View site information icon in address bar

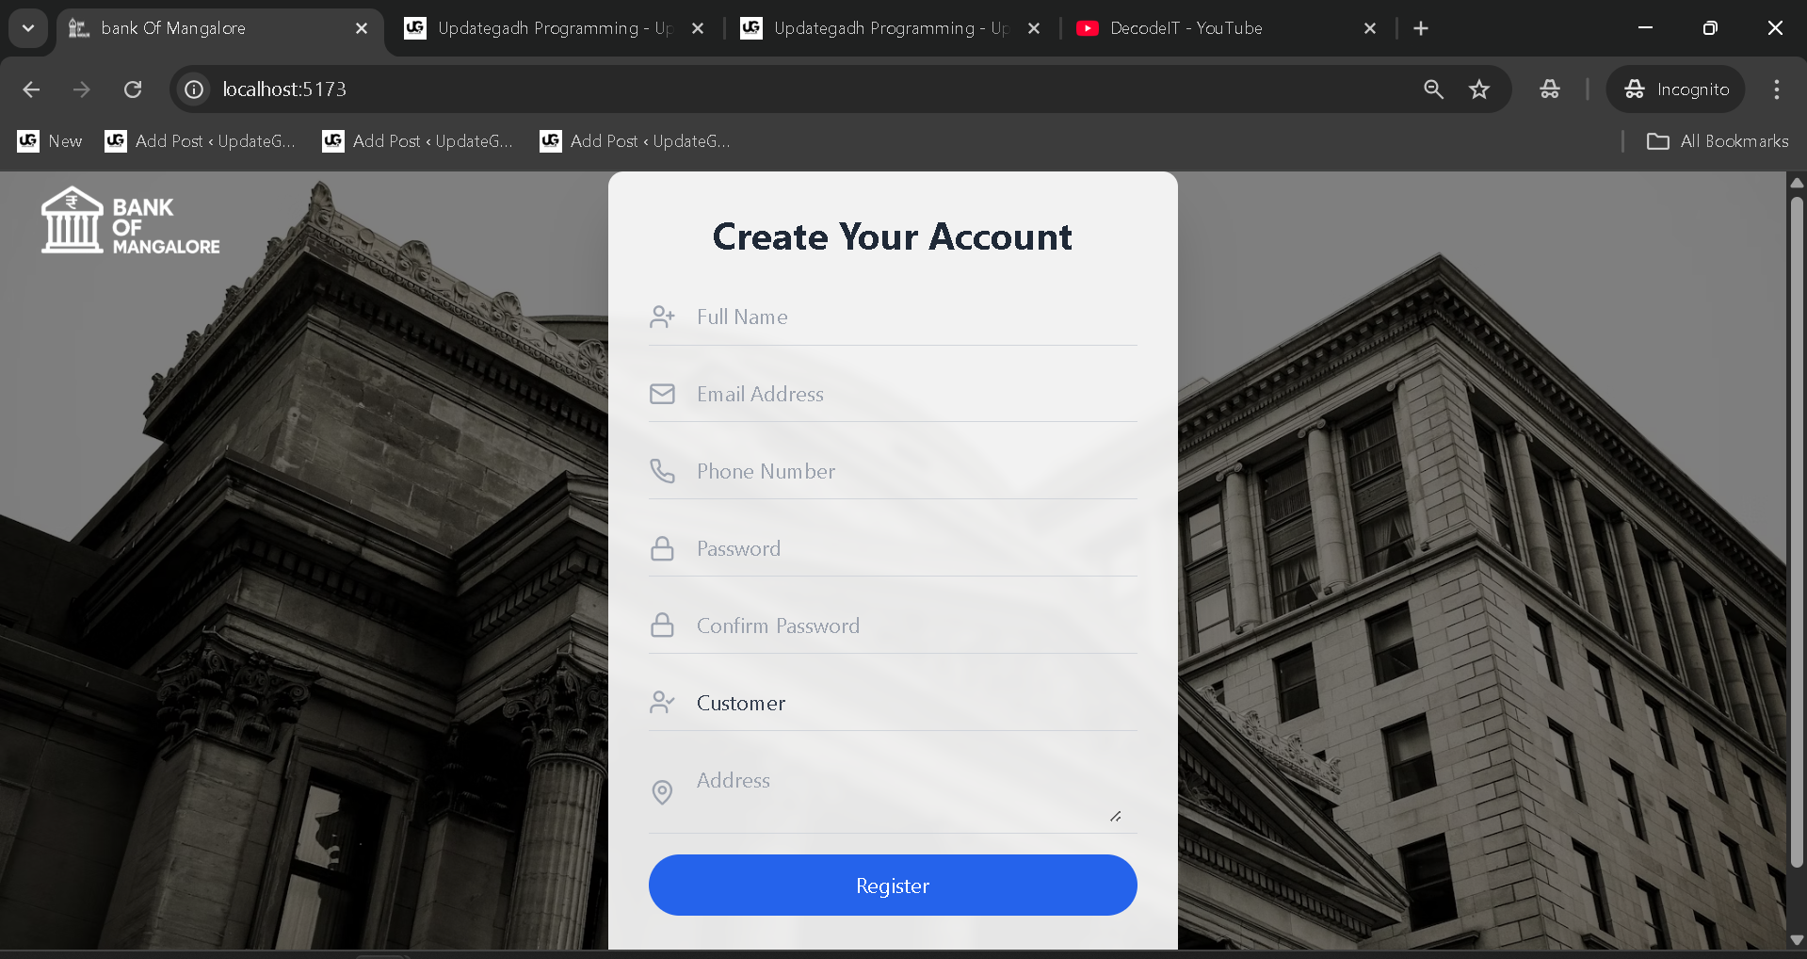(194, 89)
